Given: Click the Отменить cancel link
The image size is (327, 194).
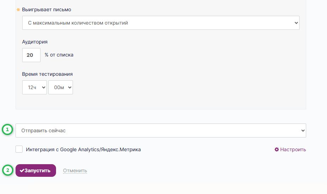Looking at the screenshot, I should (75, 171).
